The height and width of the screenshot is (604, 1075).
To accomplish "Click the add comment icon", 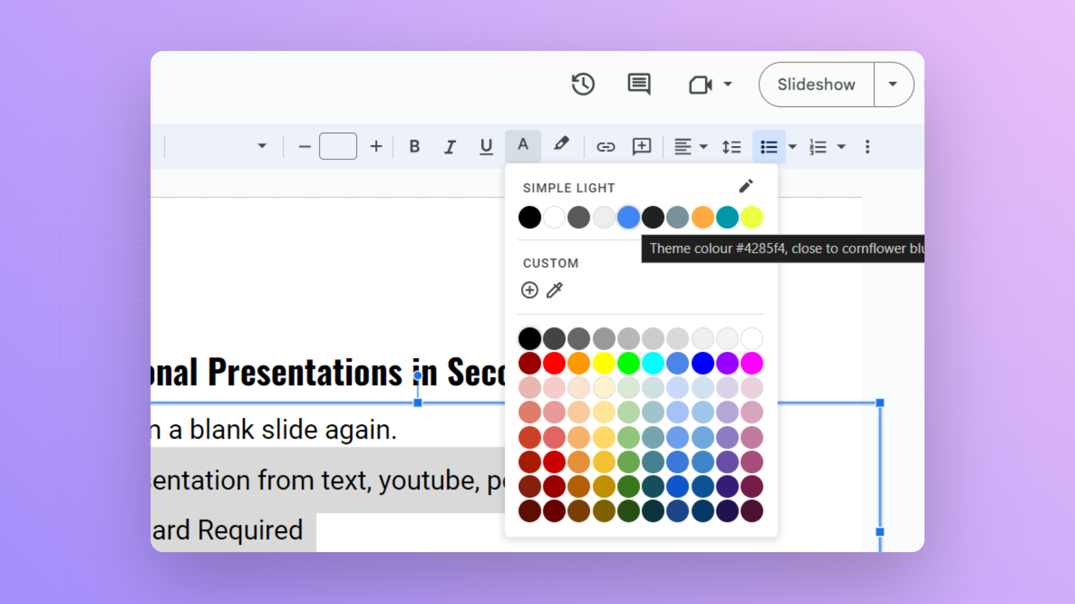I will click(641, 146).
